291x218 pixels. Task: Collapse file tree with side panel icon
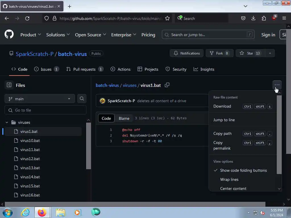9,85
